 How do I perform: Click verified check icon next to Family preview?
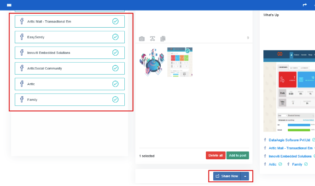[x=306, y=164]
